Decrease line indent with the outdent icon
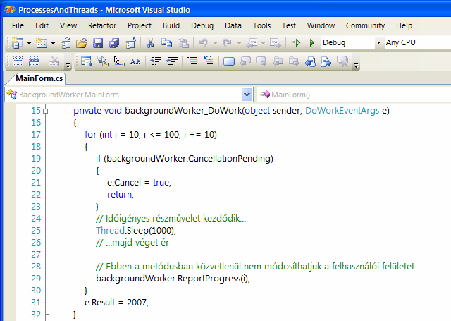Screen dimensions: 451x321 coord(156,61)
